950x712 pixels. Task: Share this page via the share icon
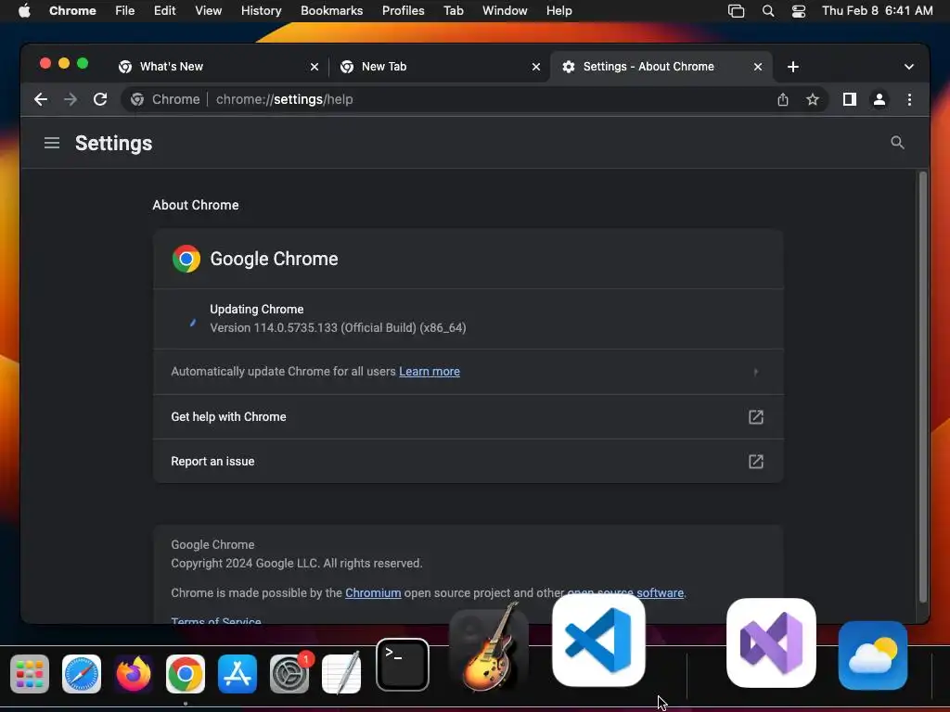(783, 99)
